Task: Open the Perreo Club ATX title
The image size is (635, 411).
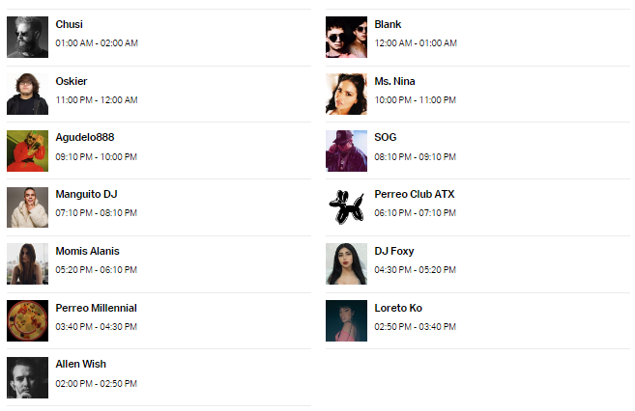Action: click(x=415, y=194)
